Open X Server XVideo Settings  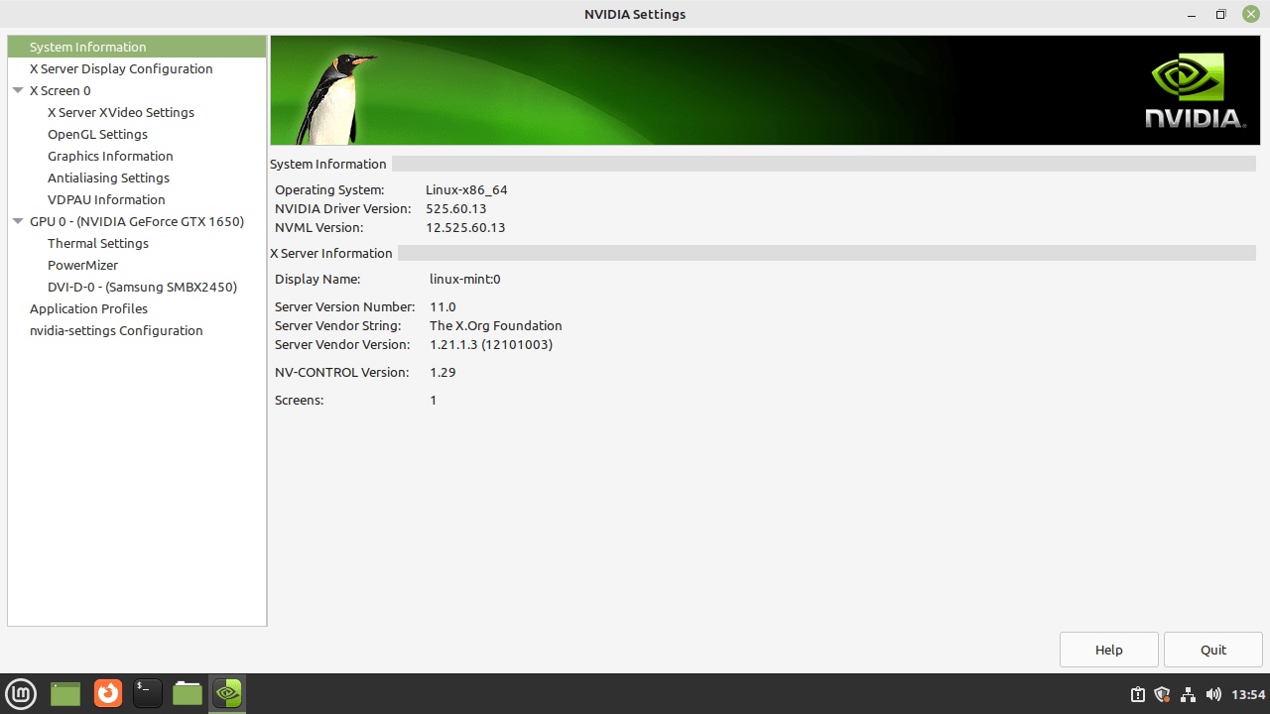point(121,112)
